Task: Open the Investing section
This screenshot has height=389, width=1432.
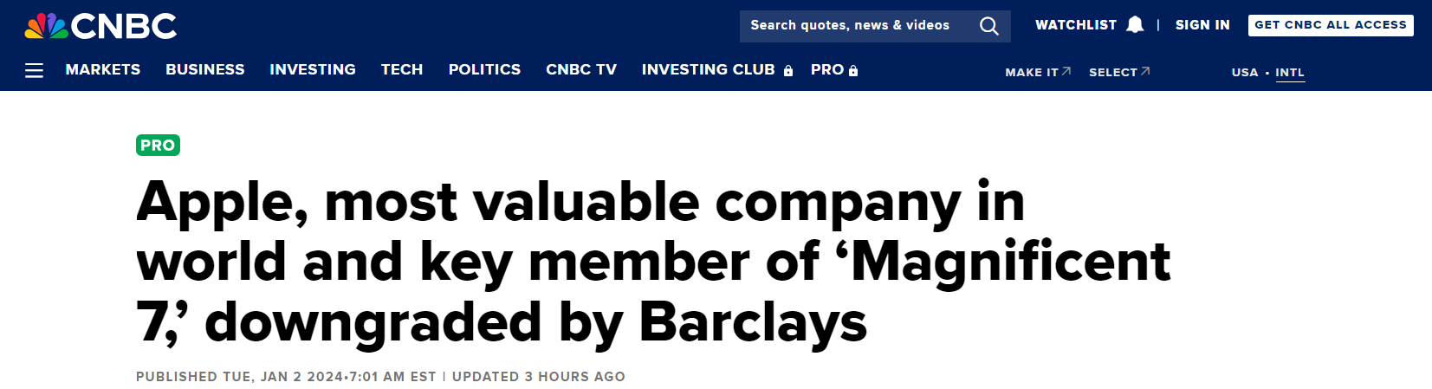Action: point(313,69)
